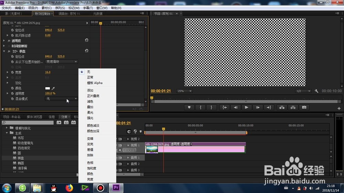Step forward one frame
344x193 pixels.
[258, 107]
